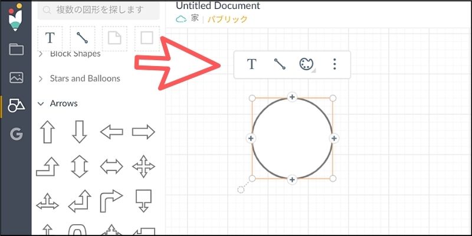Image resolution: width=472 pixels, height=236 pixels.
Task: Select the up arrow shape
Action: pyautogui.click(x=48, y=132)
